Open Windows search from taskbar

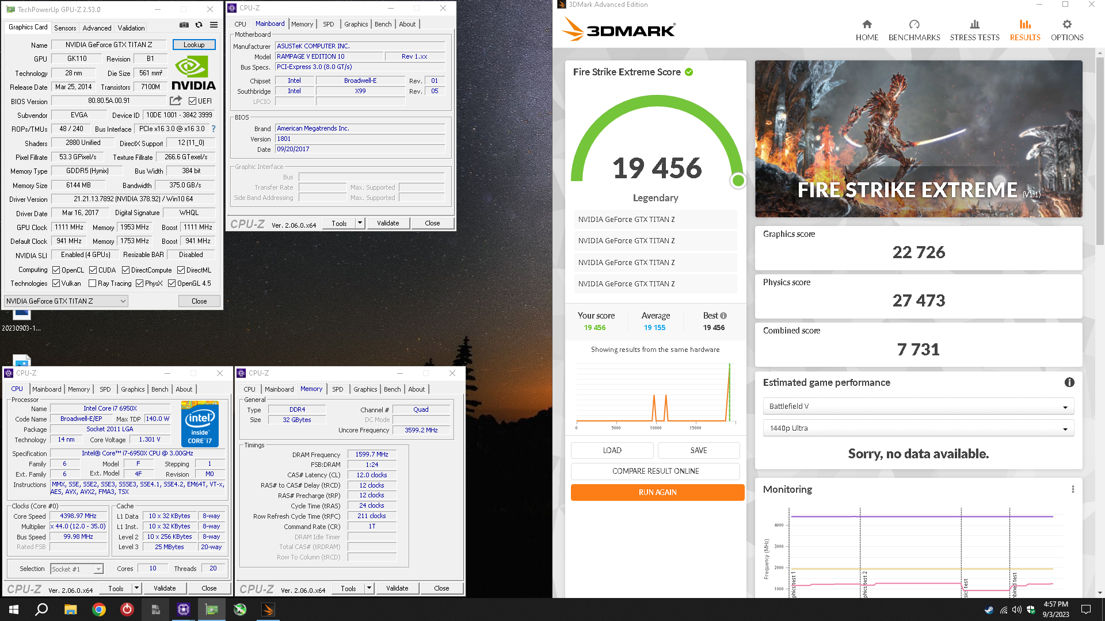pyautogui.click(x=41, y=609)
